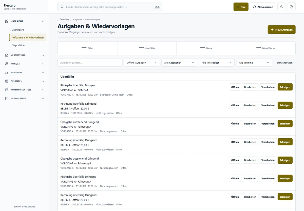This screenshot has height=211, width=304.
Task: Click Öffnen for VORGANG A · Fahrzeug B task
Action: (235, 160)
